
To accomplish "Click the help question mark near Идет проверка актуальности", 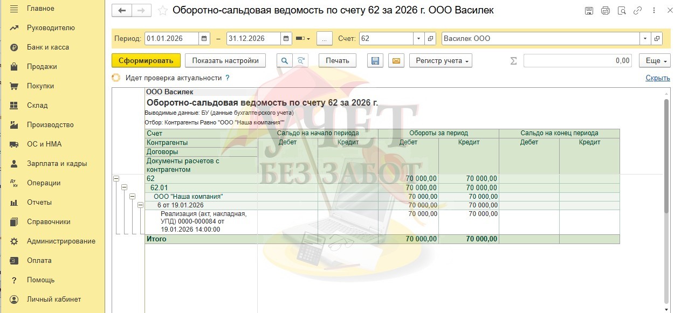I will point(228,78).
